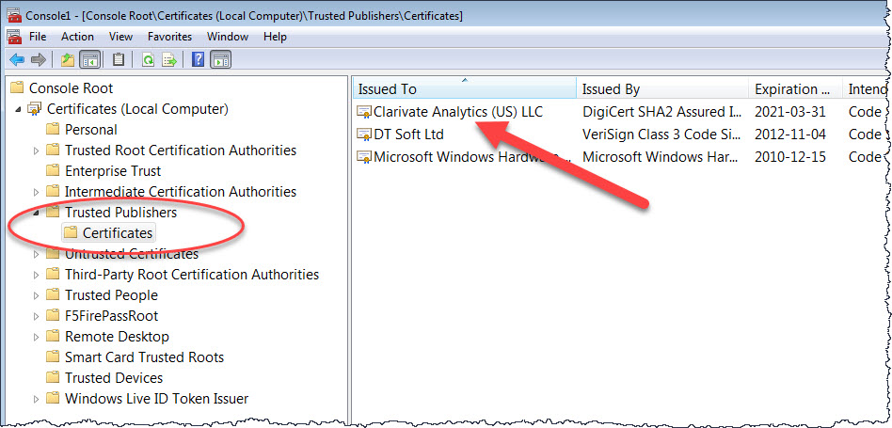
Task: Click the clipboard Paste toolbar icon
Action: point(119,59)
